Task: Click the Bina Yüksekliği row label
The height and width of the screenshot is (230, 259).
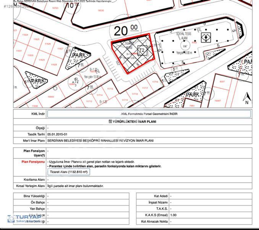Action: coord(34,196)
